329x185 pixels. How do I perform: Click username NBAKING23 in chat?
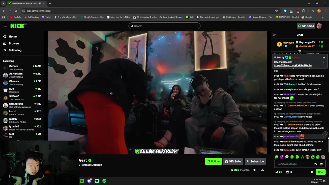tap(290, 95)
